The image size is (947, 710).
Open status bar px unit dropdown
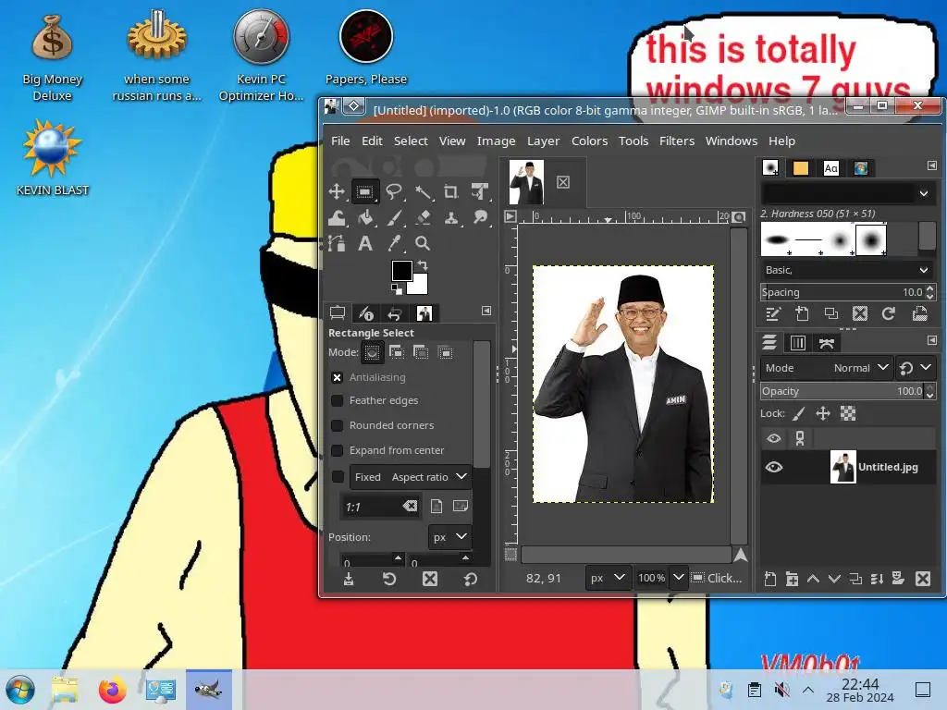(x=609, y=578)
